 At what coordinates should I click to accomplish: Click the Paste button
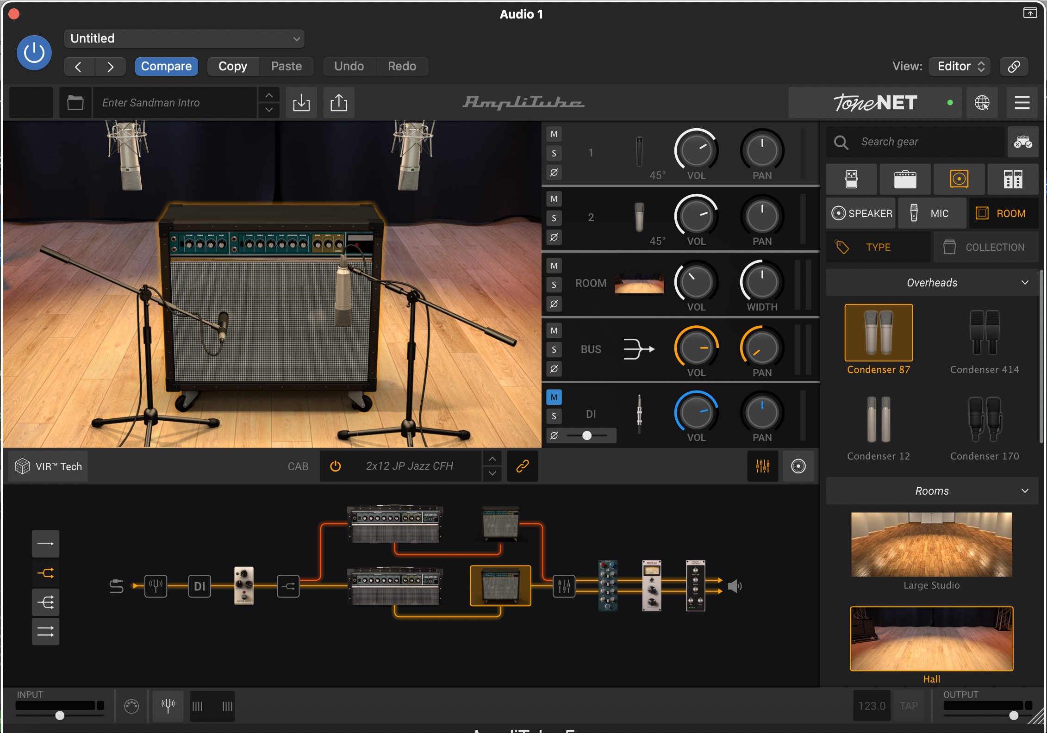[x=287, y=66]
